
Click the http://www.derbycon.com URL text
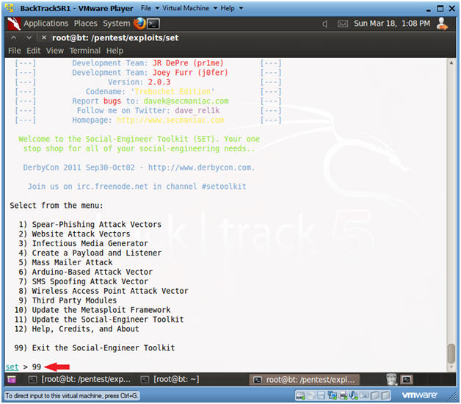click(201, 167)
